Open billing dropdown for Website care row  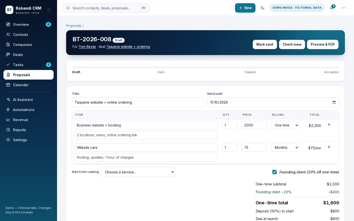(x=285, y=148)
